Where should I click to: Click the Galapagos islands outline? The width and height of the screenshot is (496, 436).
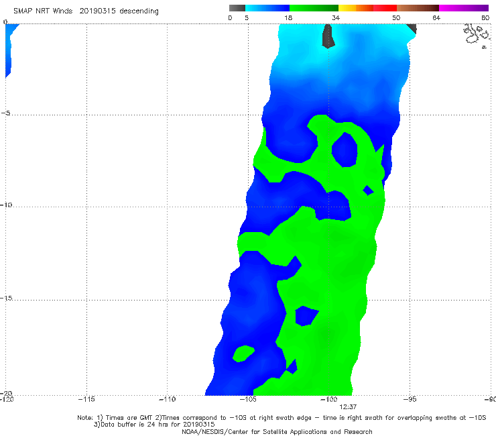(x=477, y=36)
